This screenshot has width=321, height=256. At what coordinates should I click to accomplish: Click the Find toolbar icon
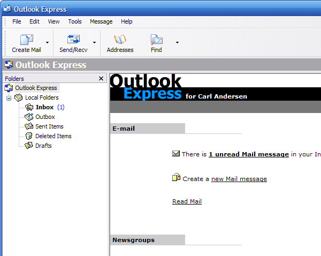(x=156, y=40)
